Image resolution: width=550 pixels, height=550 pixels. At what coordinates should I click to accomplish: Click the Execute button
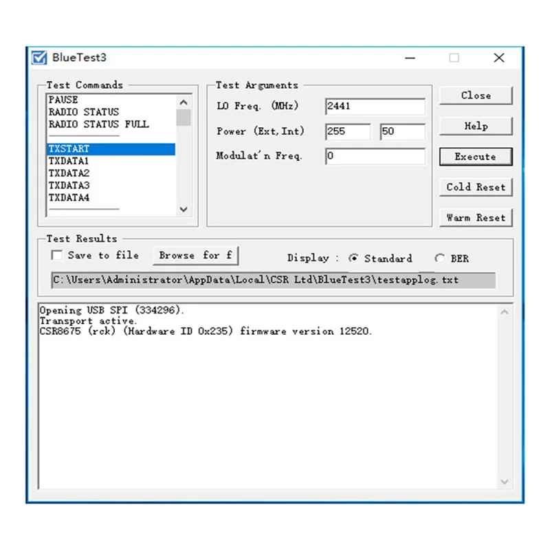click(x=476, y=157)
